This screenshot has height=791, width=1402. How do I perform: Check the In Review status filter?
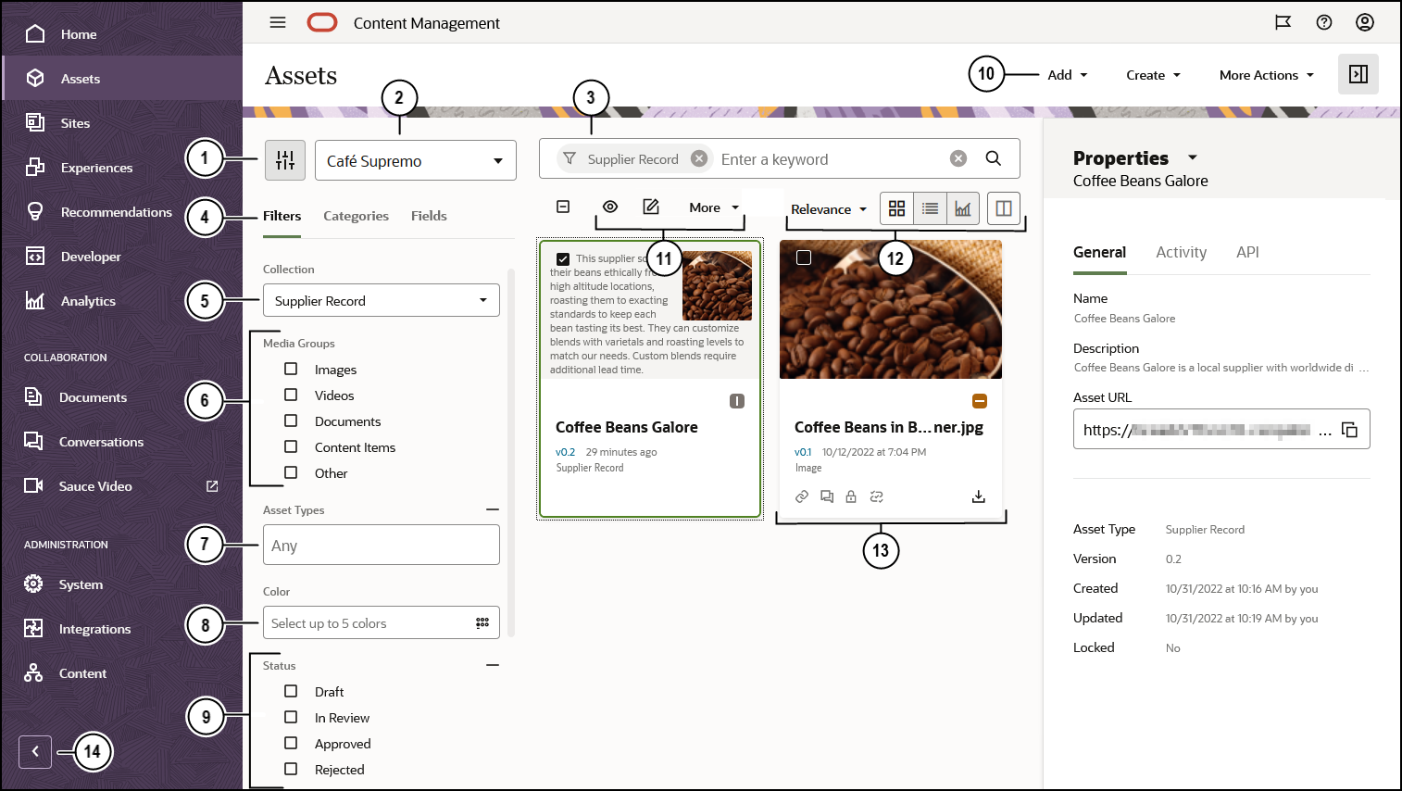coord(291,717)
